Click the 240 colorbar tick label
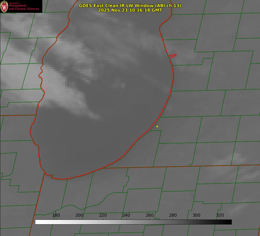The image size is (260, 236). [126, 215]
